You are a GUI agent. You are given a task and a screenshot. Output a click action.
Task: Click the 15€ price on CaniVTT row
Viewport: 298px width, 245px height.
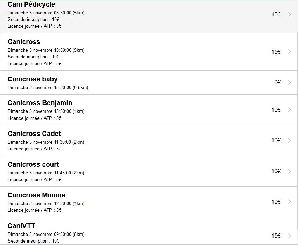pyautogui.click(x=276, y=236)
